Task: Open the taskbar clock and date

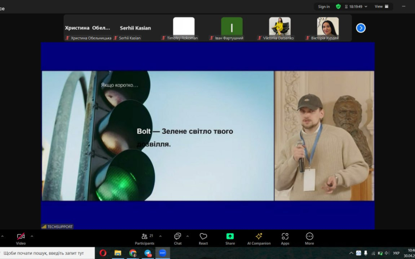Action: click(409, 253)
